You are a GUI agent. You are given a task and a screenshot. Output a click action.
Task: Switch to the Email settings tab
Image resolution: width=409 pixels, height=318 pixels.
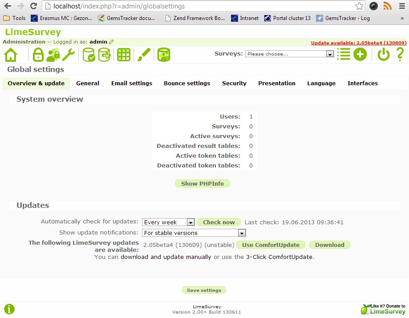(x=131, y=83)
